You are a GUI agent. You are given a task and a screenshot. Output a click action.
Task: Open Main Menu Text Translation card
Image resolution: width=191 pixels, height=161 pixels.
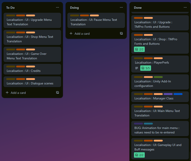pyautogui.click(x=160, y=112)
